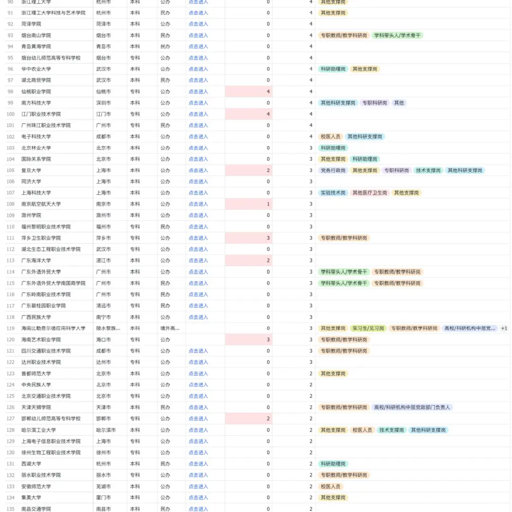512x512 pixels.
Task: Select the pink cell with 3 in 海南艺术职业学院 row
Action: (x=248, y=339)
